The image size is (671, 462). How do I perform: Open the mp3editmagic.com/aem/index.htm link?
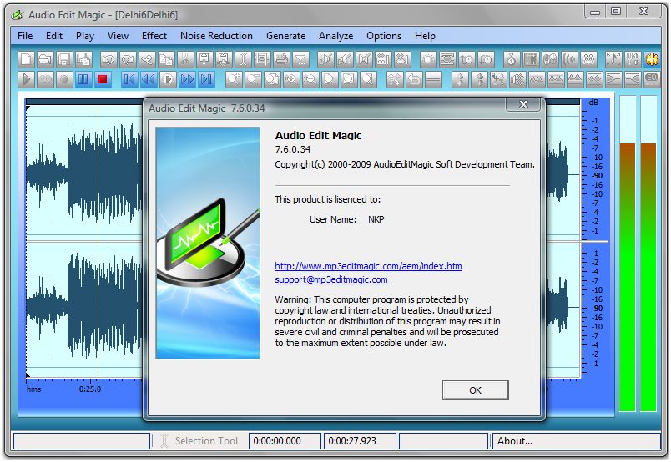point(368,266)
